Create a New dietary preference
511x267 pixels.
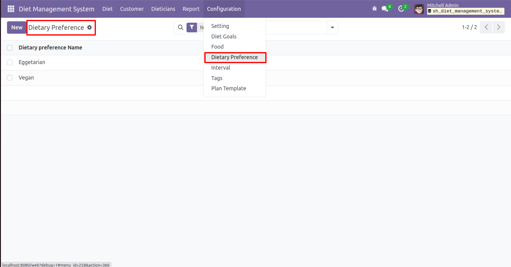point(17,28)
